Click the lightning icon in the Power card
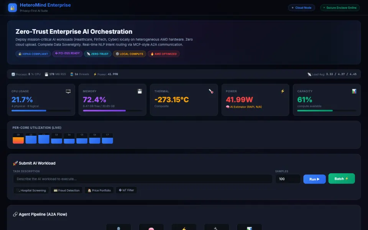Viewport: 368px width, 230px height. pos(283,91)
